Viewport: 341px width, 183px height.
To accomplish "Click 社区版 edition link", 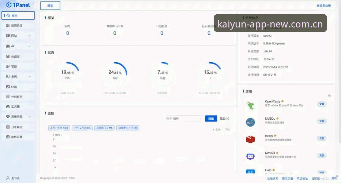I will tap(315, 179).
